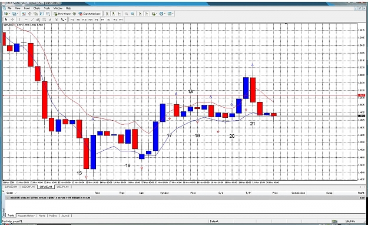368x225 pixels.
Task: Click the connection status bars indicator
Action: 334,221
